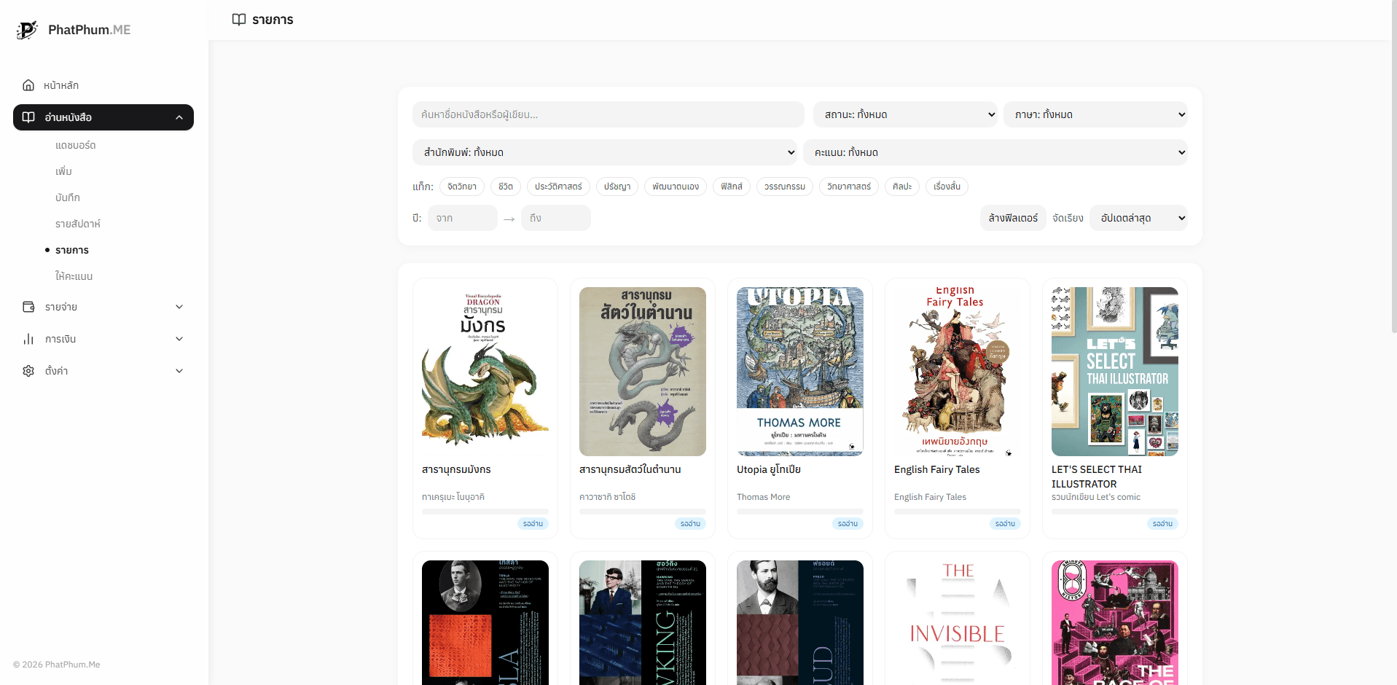Click the home icon beside หน้าหลัก

pos(28,85)
